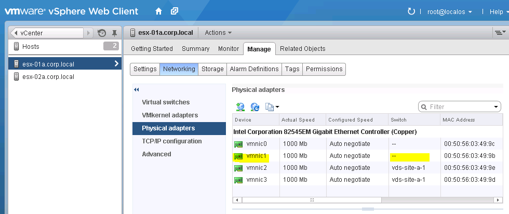The width and height of the screenshot is (509, 214).
Task: Click inside the Filter search field
Action: coord(459,106)
